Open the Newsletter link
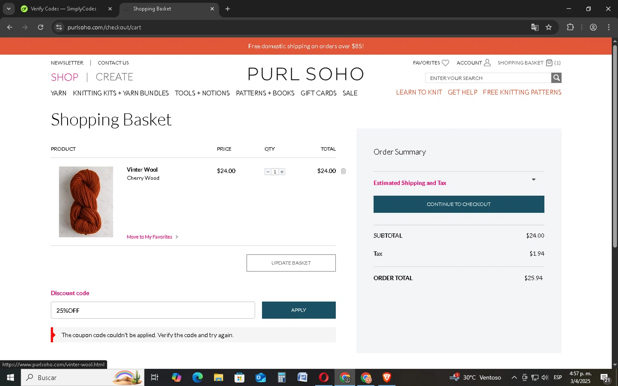This screenshot has height=386, width=618. tap(67, 63)
